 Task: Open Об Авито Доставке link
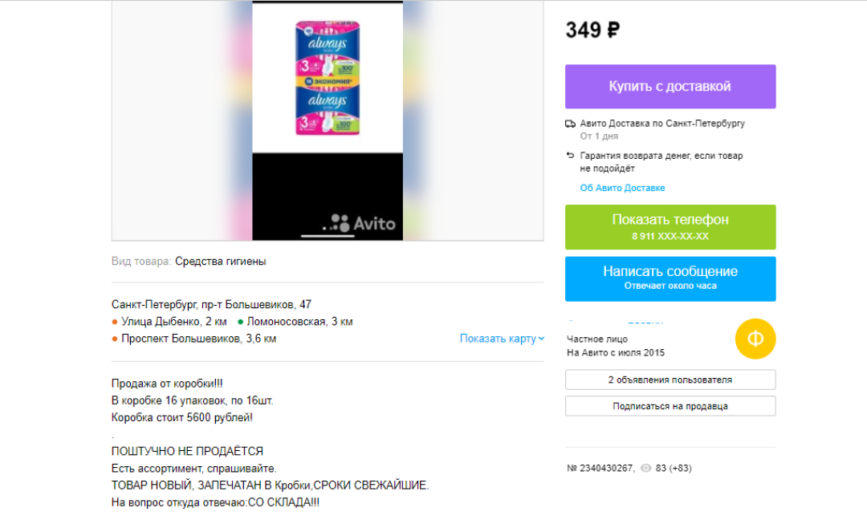click(x=622, y=188)
